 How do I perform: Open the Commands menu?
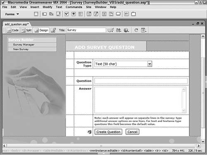pos(74,7)
